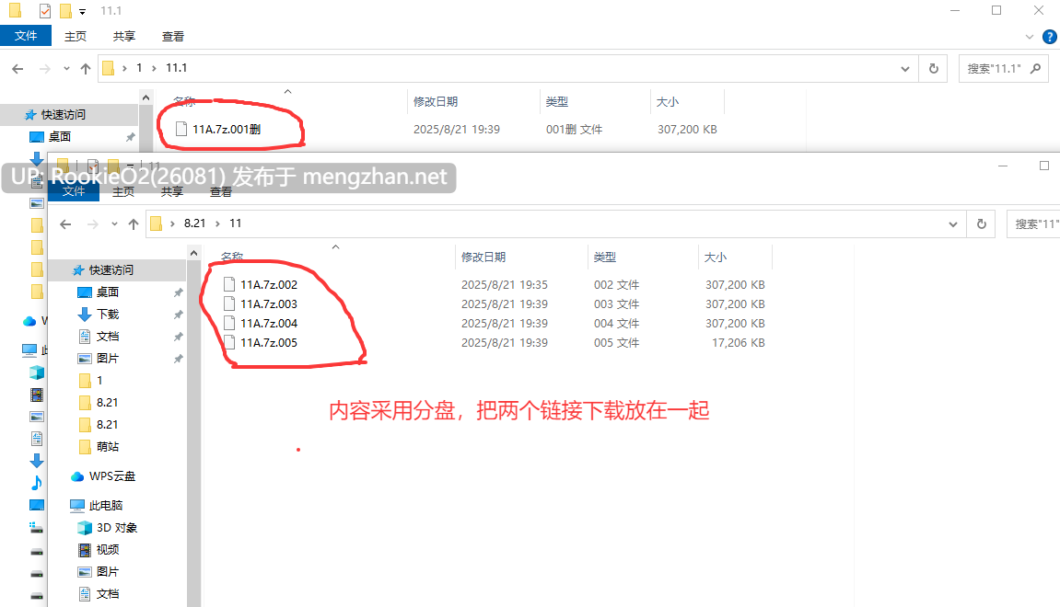Open 桌面 in the 11 window sidebar
This screenshot has width=1060, height=607.
point(108,292)
